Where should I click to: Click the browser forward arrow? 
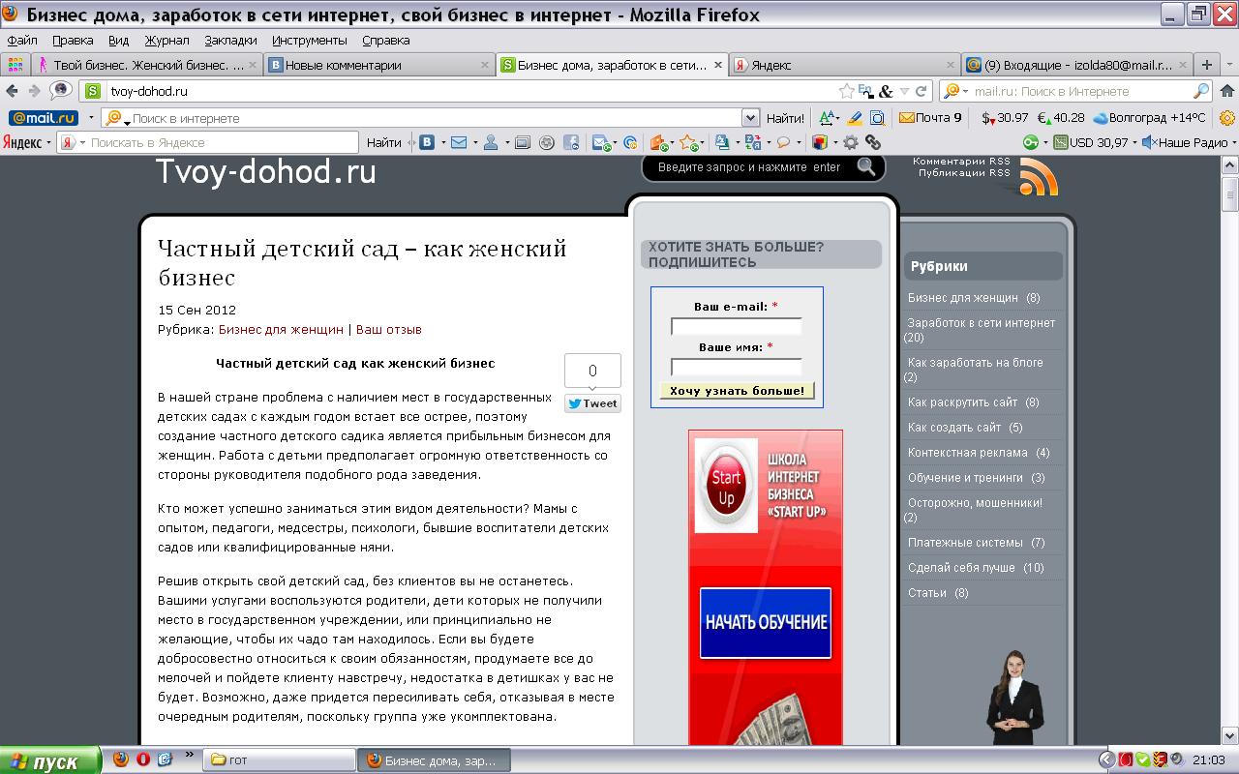point(34,91)
